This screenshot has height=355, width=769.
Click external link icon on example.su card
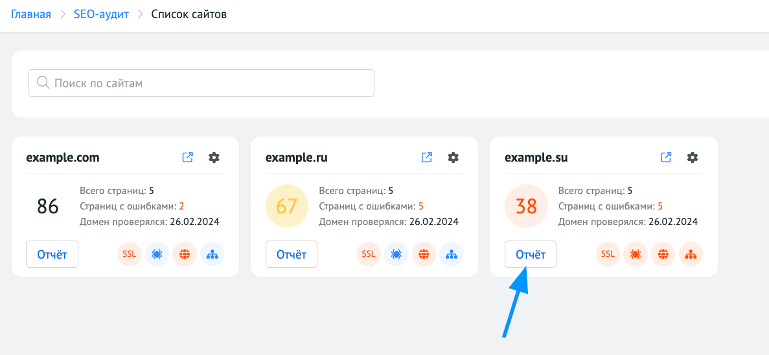pos(666,157)
